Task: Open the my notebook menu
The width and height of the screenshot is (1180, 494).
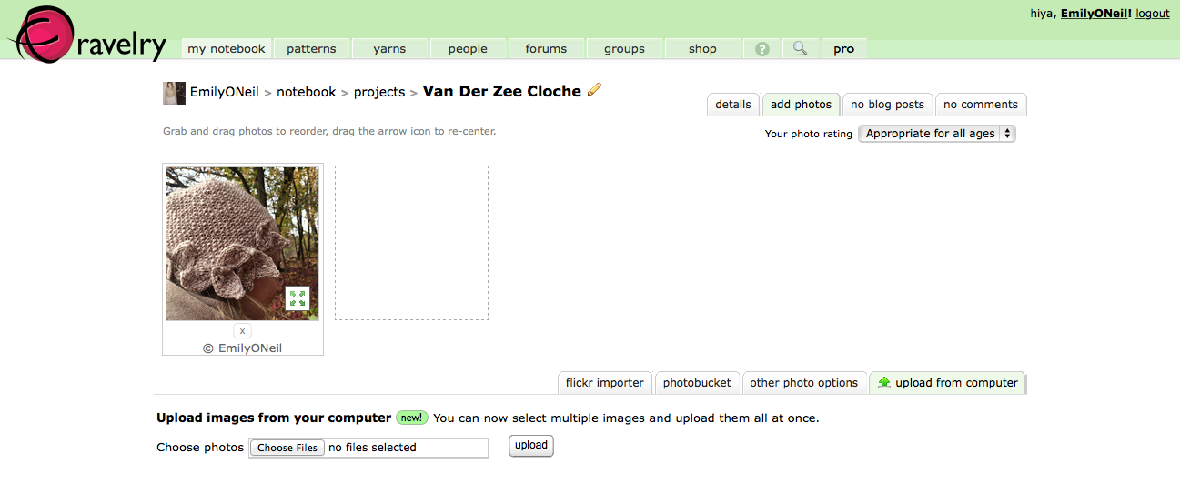Action: (227, 49)
